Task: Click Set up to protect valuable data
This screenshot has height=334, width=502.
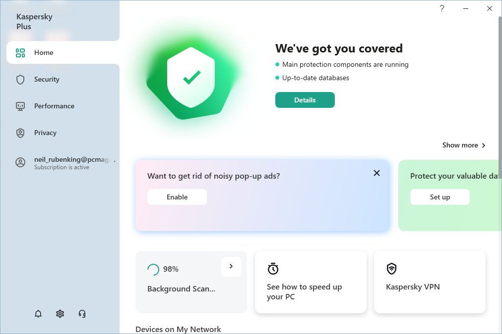Action: (x=439, y=196)
